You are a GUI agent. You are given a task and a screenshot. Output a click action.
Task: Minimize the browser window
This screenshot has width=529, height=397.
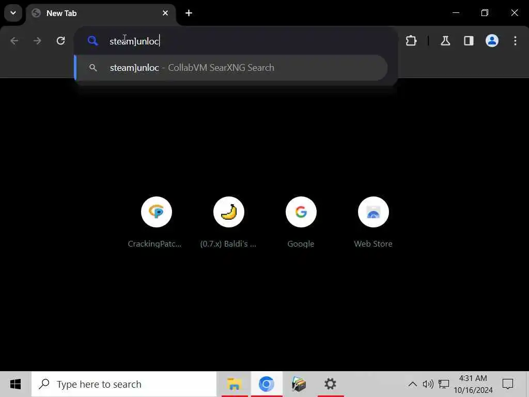(456, 13)
